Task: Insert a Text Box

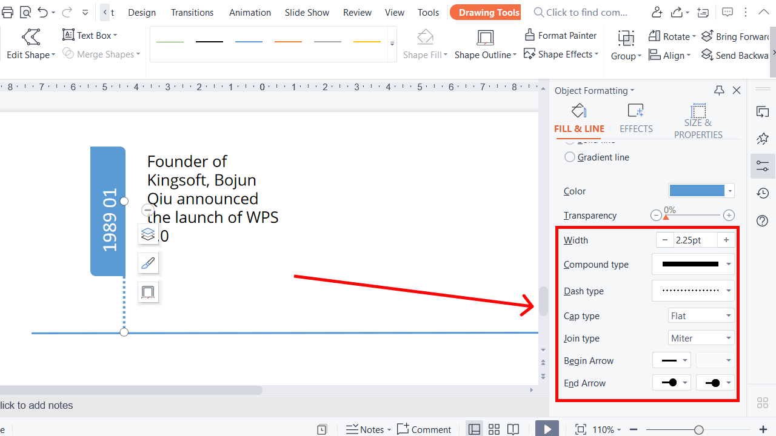Action: point(90,35)
